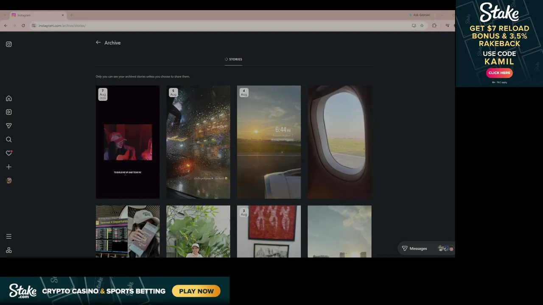Viewport: 543px width, 305px height.
Task: Open Instagram search from the sidebar
Action: pyautogui.click(x=8, y=139)
